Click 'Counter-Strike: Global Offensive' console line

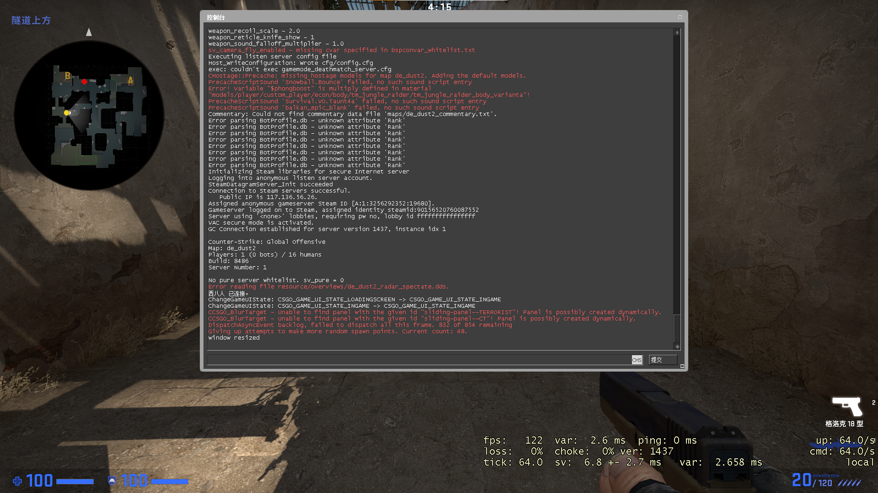(267, 242)
